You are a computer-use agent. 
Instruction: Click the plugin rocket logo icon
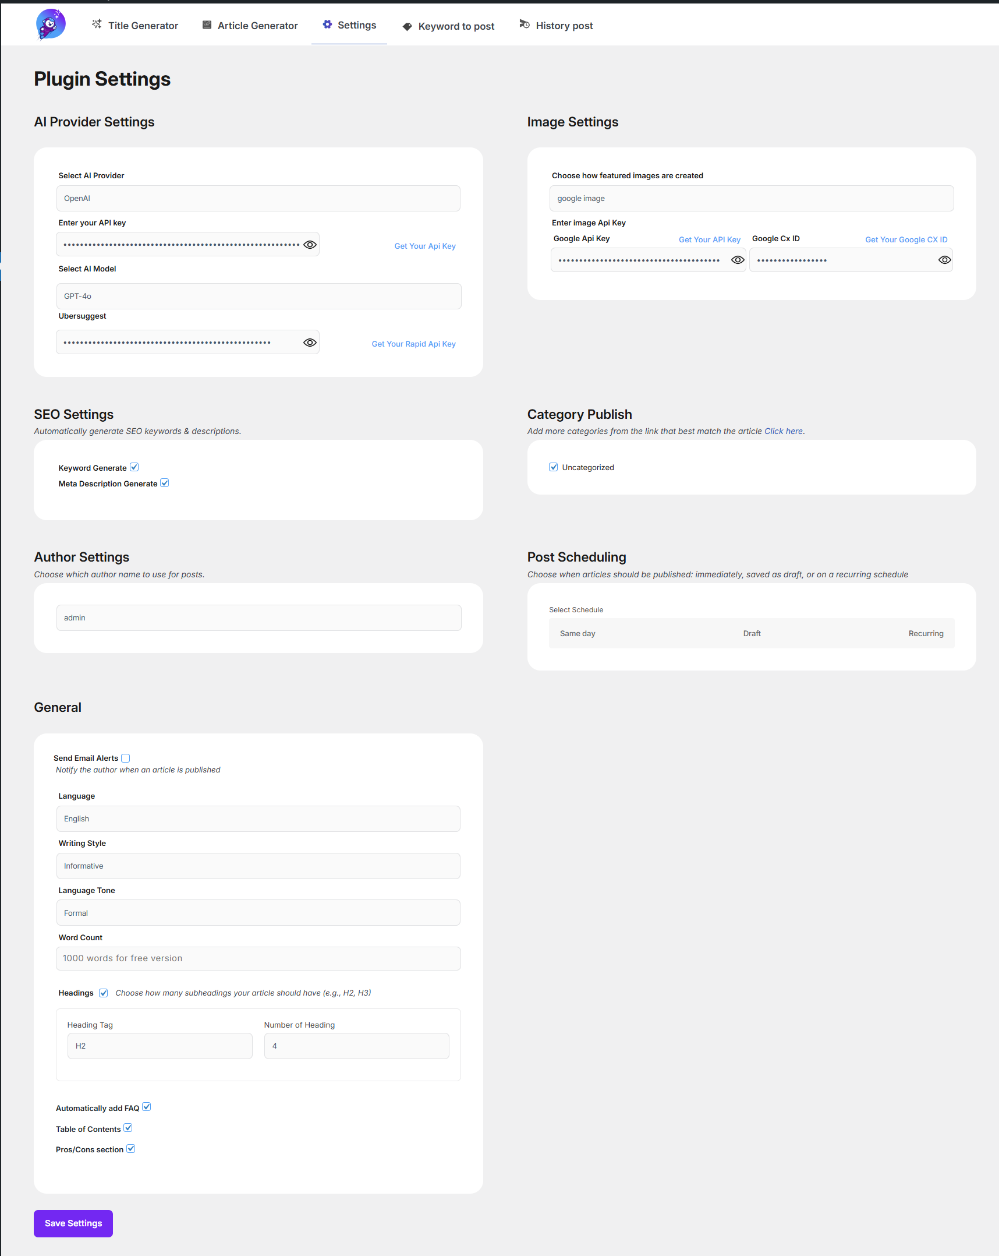click(x=51, y=24)
